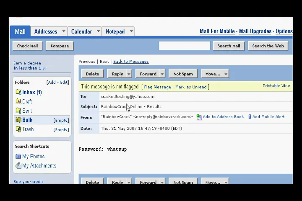Open the top Move... dropdown
This screenshot has width=302, height=201.
(x=215, y=74)
